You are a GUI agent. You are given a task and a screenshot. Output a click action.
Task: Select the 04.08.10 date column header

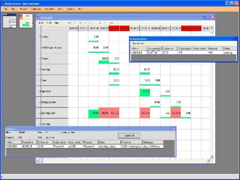click(166, 28)
